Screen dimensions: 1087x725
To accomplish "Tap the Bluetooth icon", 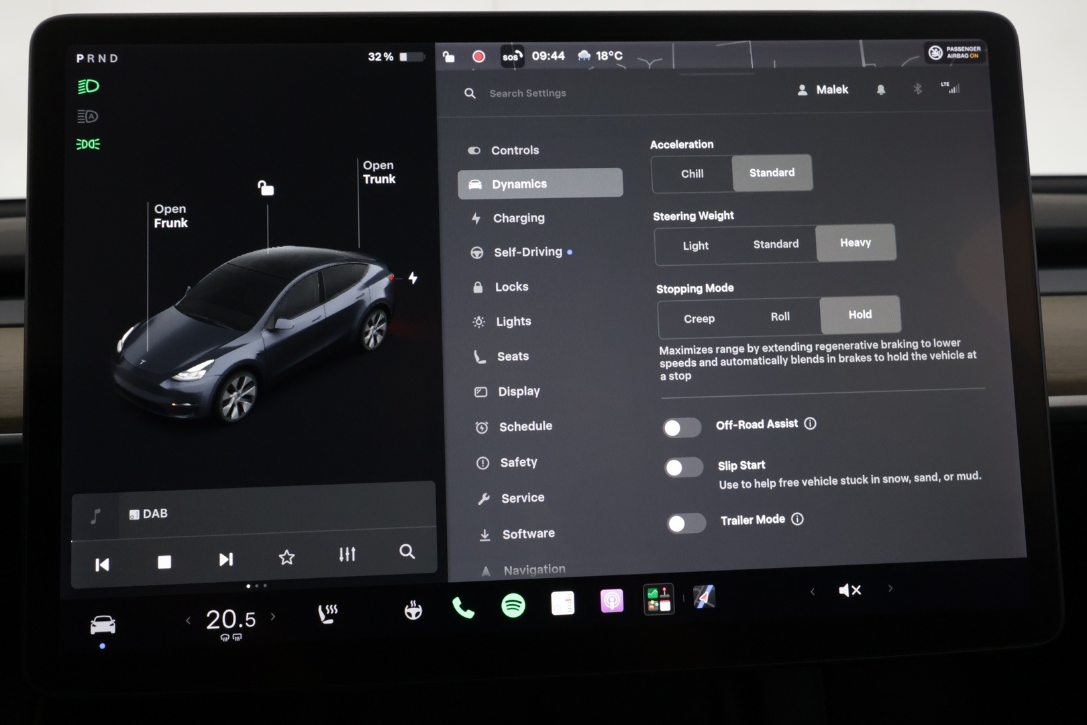I will pos(917,89).
